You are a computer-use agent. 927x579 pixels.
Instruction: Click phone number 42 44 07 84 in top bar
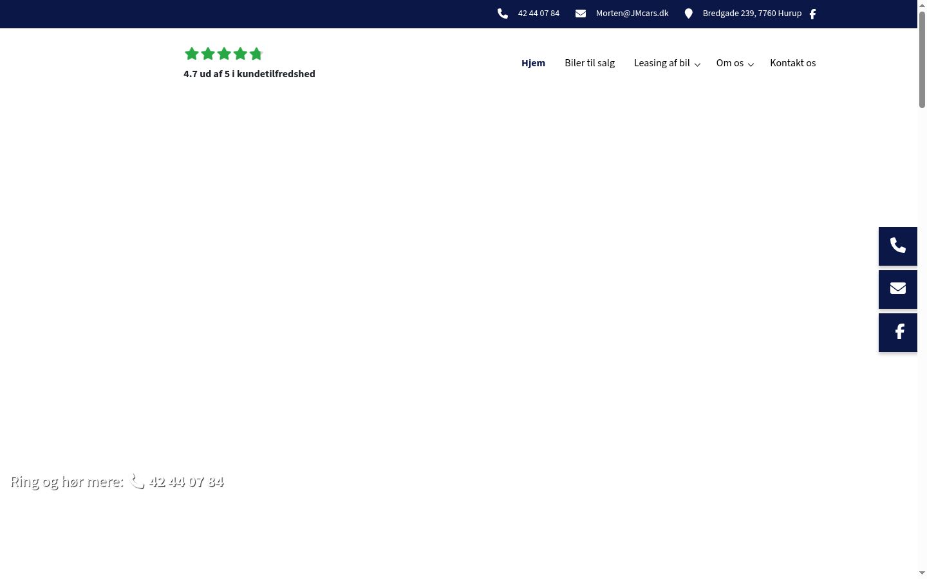539,14
